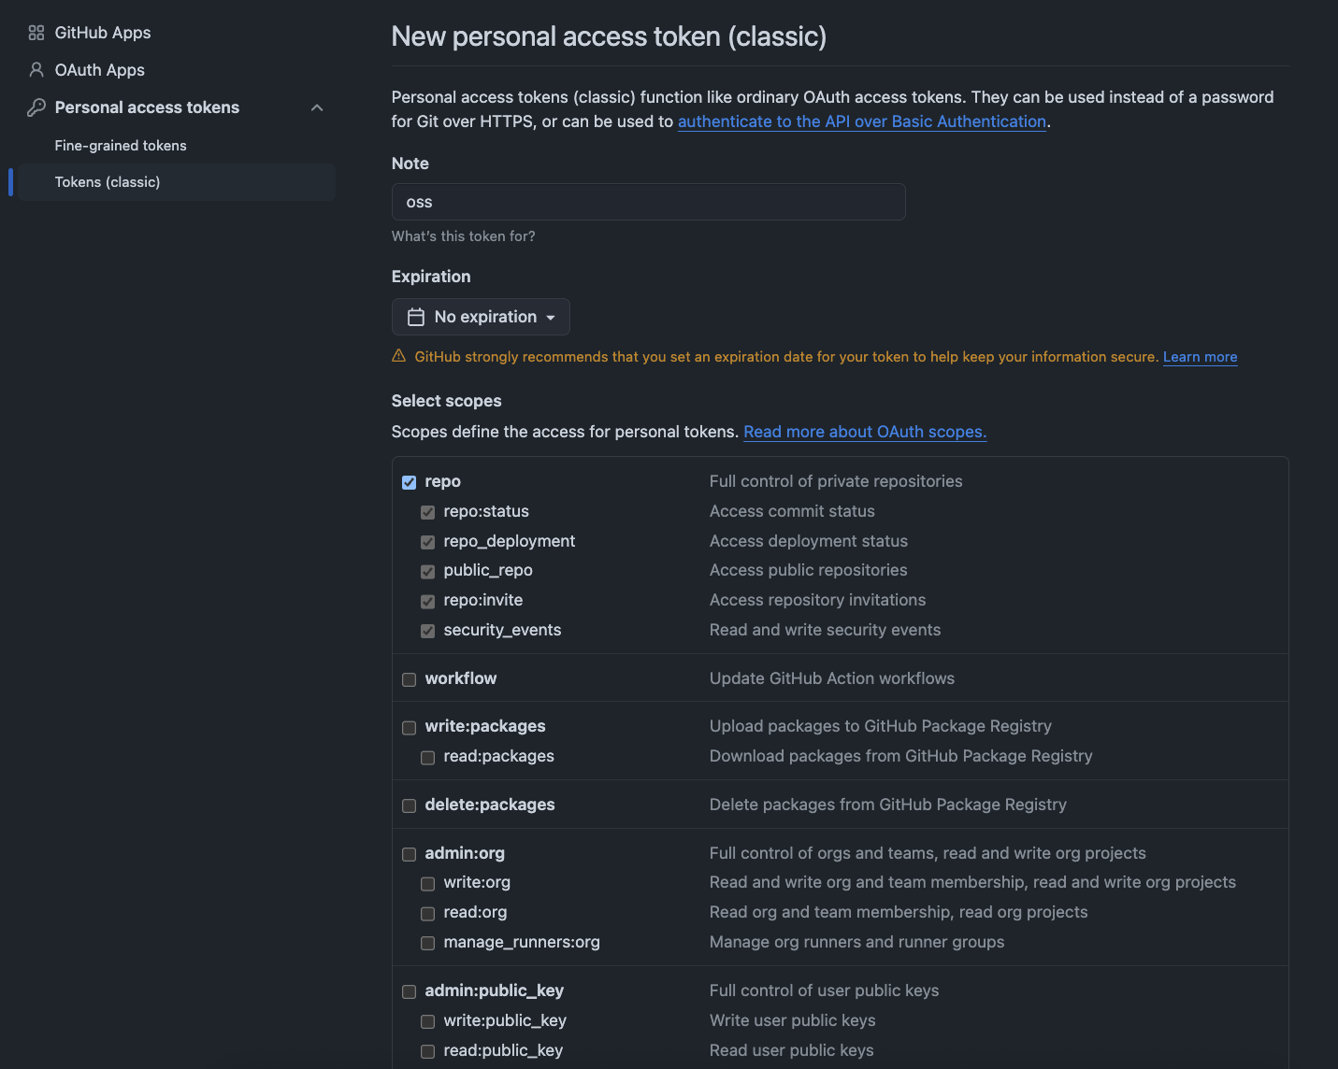Collapse the Personal access tokens section
1338x1069 pixels.
point(317,107)
